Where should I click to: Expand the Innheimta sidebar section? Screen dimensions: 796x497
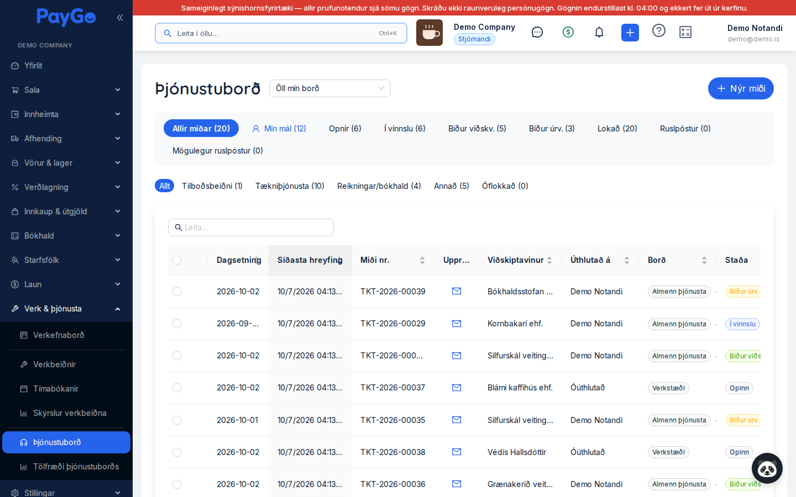66,114
